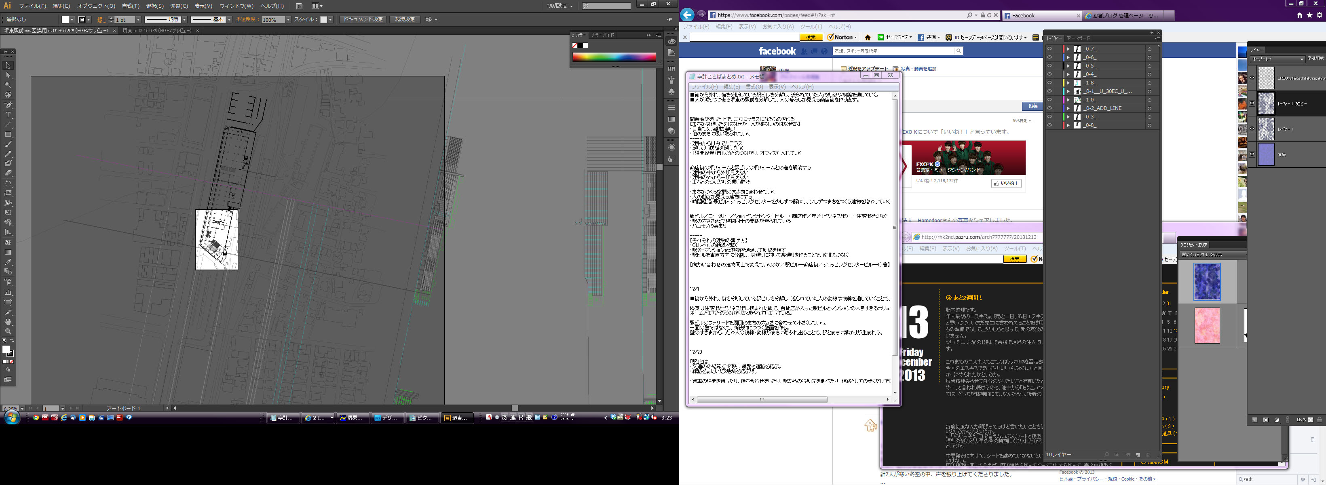
Task: Select the Eyedropper tool
Action: coord(8,262)
